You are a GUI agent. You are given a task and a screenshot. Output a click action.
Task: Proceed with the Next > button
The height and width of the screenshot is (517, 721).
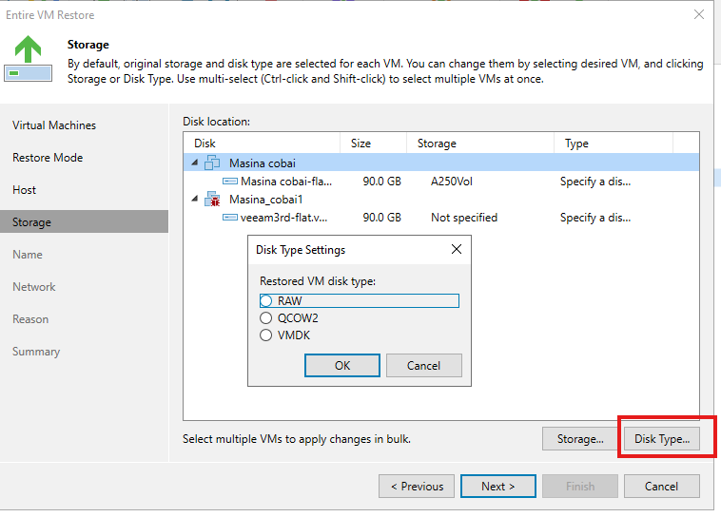(498, 487)
